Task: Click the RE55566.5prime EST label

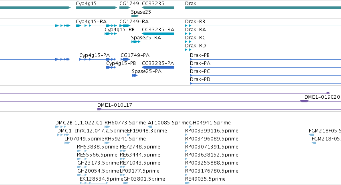Action: (97, 155)
